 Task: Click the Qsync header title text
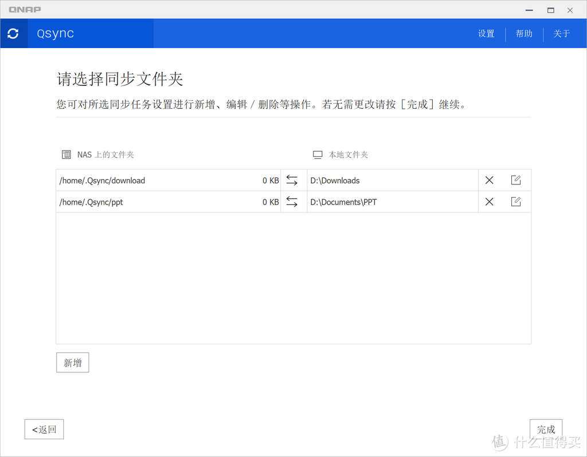click(55, 33)
